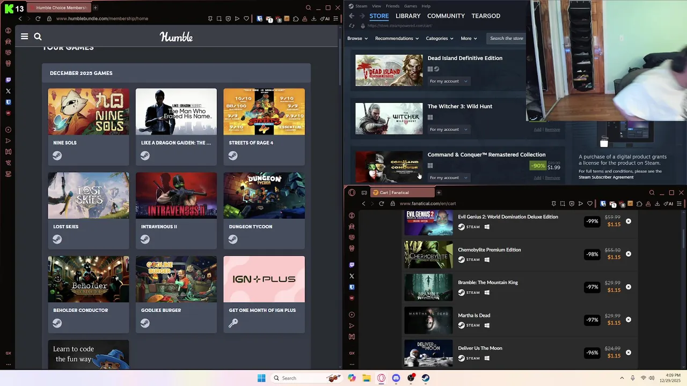Open Streets of Rage 4 game thumbnail
Screen dimensions: 687x386
coord(264,112)
